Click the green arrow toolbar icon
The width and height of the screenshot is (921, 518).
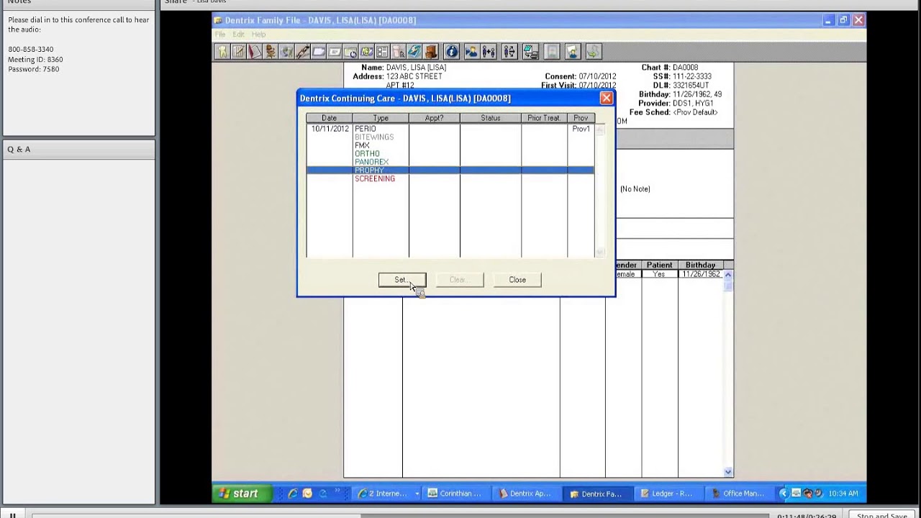pos(593,52)
